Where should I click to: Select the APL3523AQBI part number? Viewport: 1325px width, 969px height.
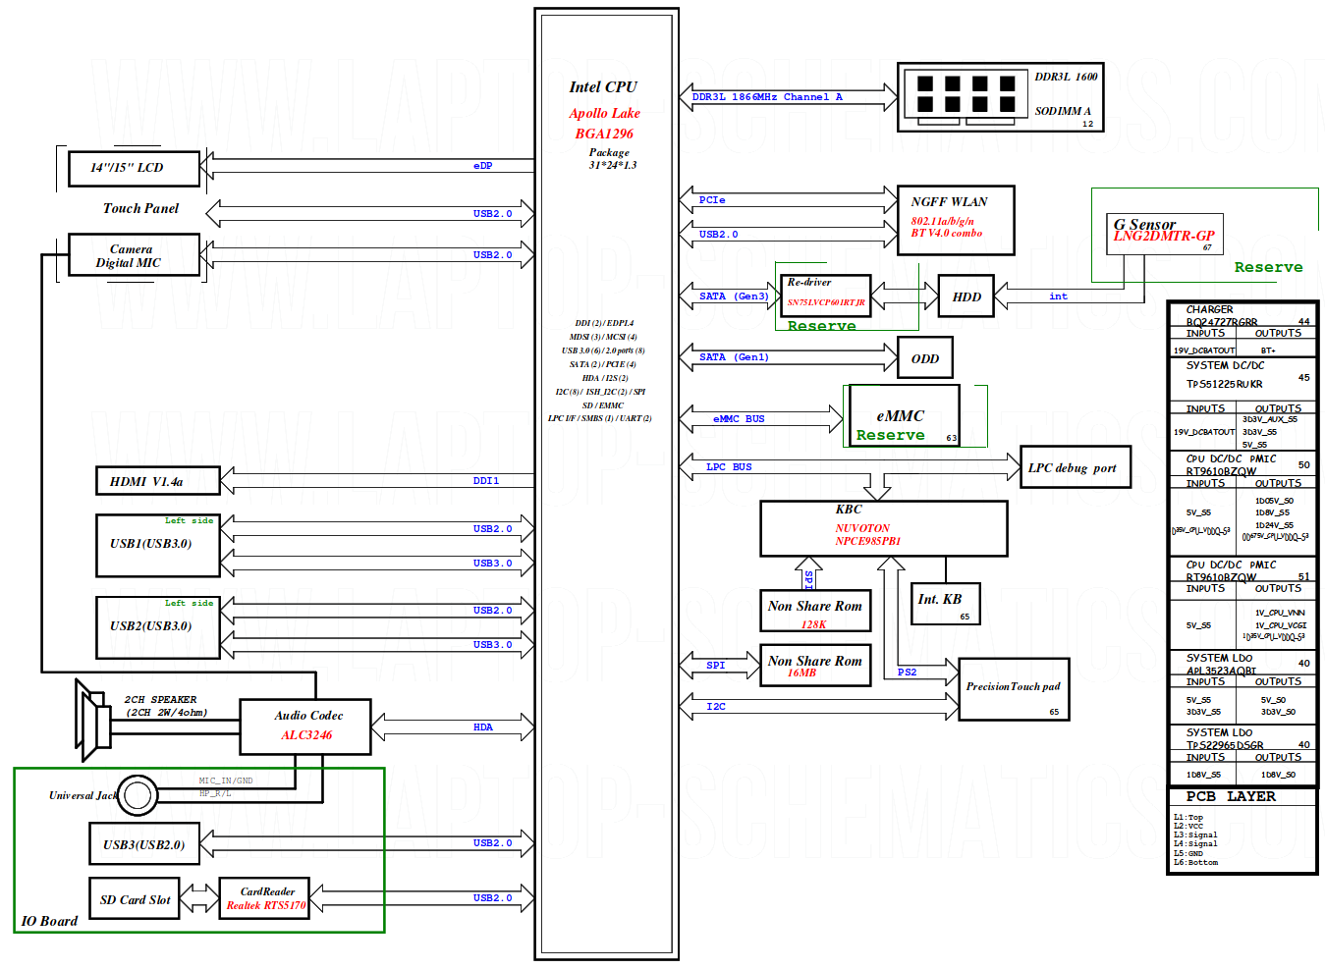tap(1221, 672)
